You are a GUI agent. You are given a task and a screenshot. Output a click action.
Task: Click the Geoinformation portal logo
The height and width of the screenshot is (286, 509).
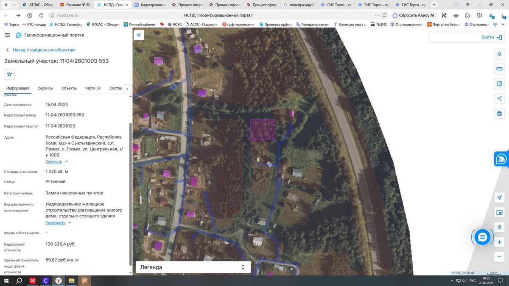tap(50, 35)
